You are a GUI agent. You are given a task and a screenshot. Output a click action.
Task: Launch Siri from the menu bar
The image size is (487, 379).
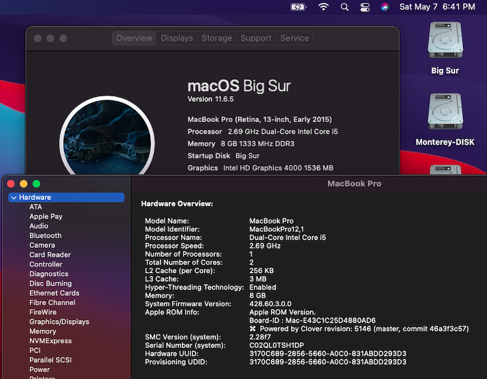(x=385, y=7)
